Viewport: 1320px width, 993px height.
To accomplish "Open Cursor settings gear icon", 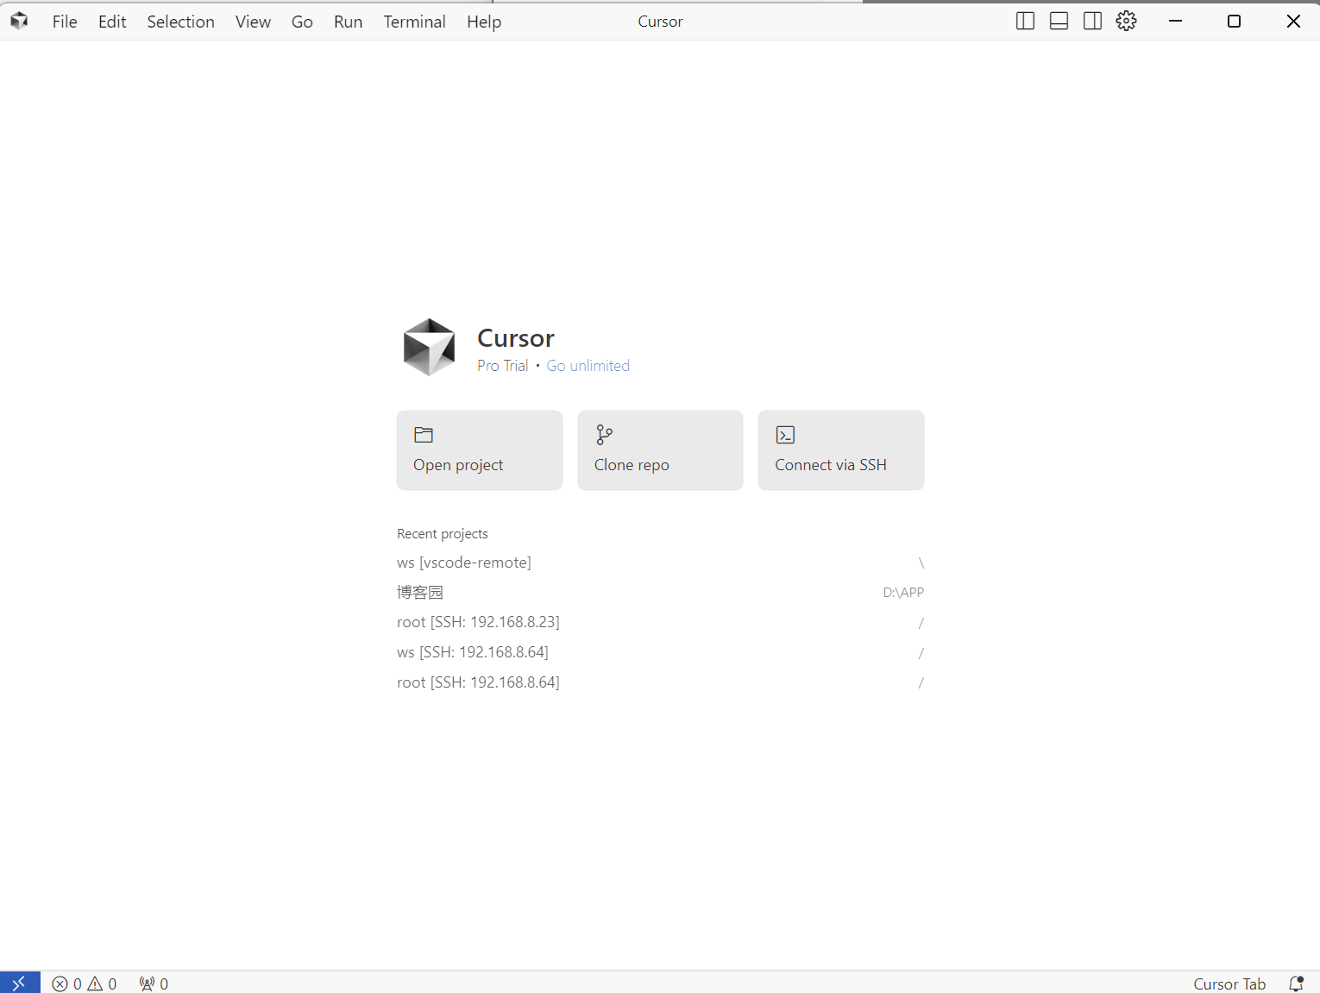I will [x=1126, y=21].
